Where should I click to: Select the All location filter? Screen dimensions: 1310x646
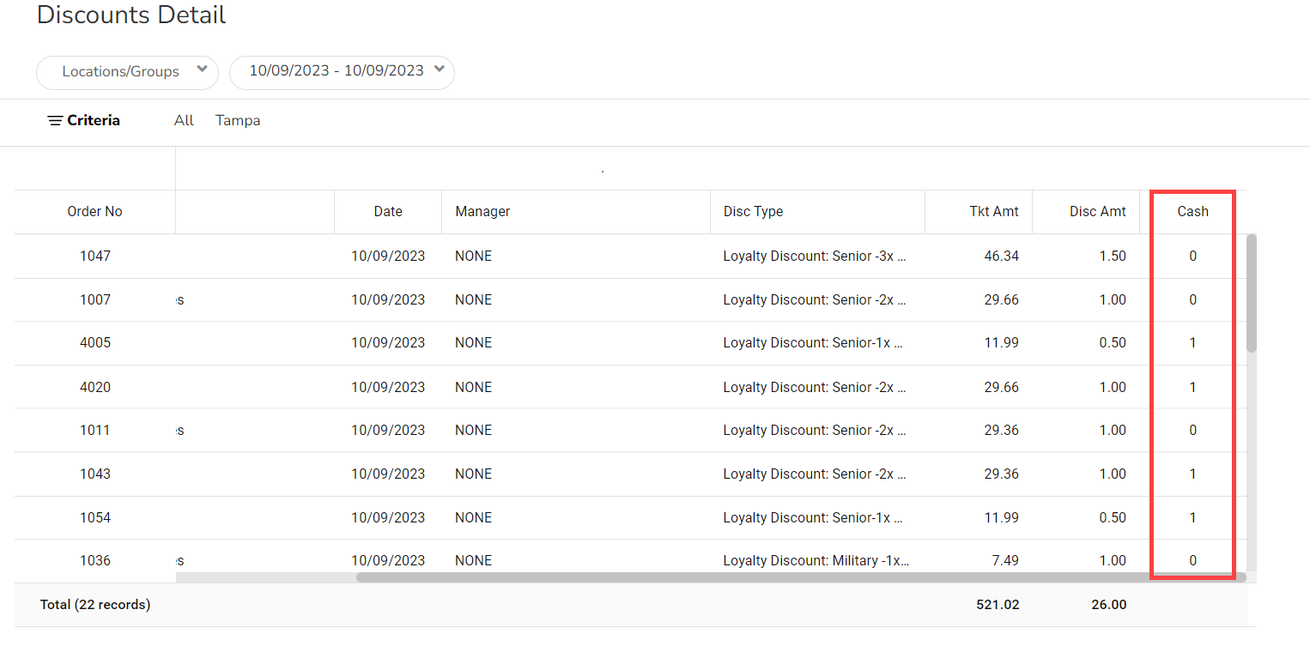184,121
